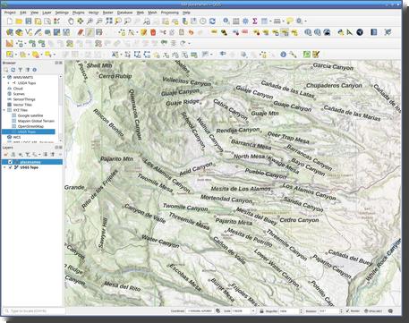Click the Save Layer Edits icon
Screen dimensions: 409x323
click(99, 32)
